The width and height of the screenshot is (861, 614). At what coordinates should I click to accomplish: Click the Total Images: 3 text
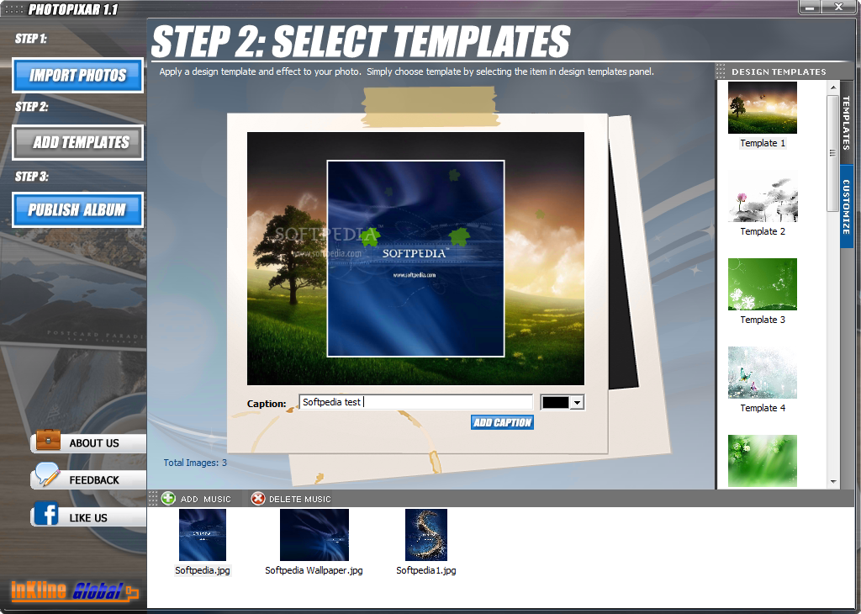point(195,463)
